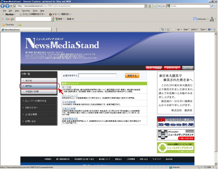Viewport: 218px width, 169px height.
Task: Click the Google search box in the address row
Action: [x=189, y=6]
